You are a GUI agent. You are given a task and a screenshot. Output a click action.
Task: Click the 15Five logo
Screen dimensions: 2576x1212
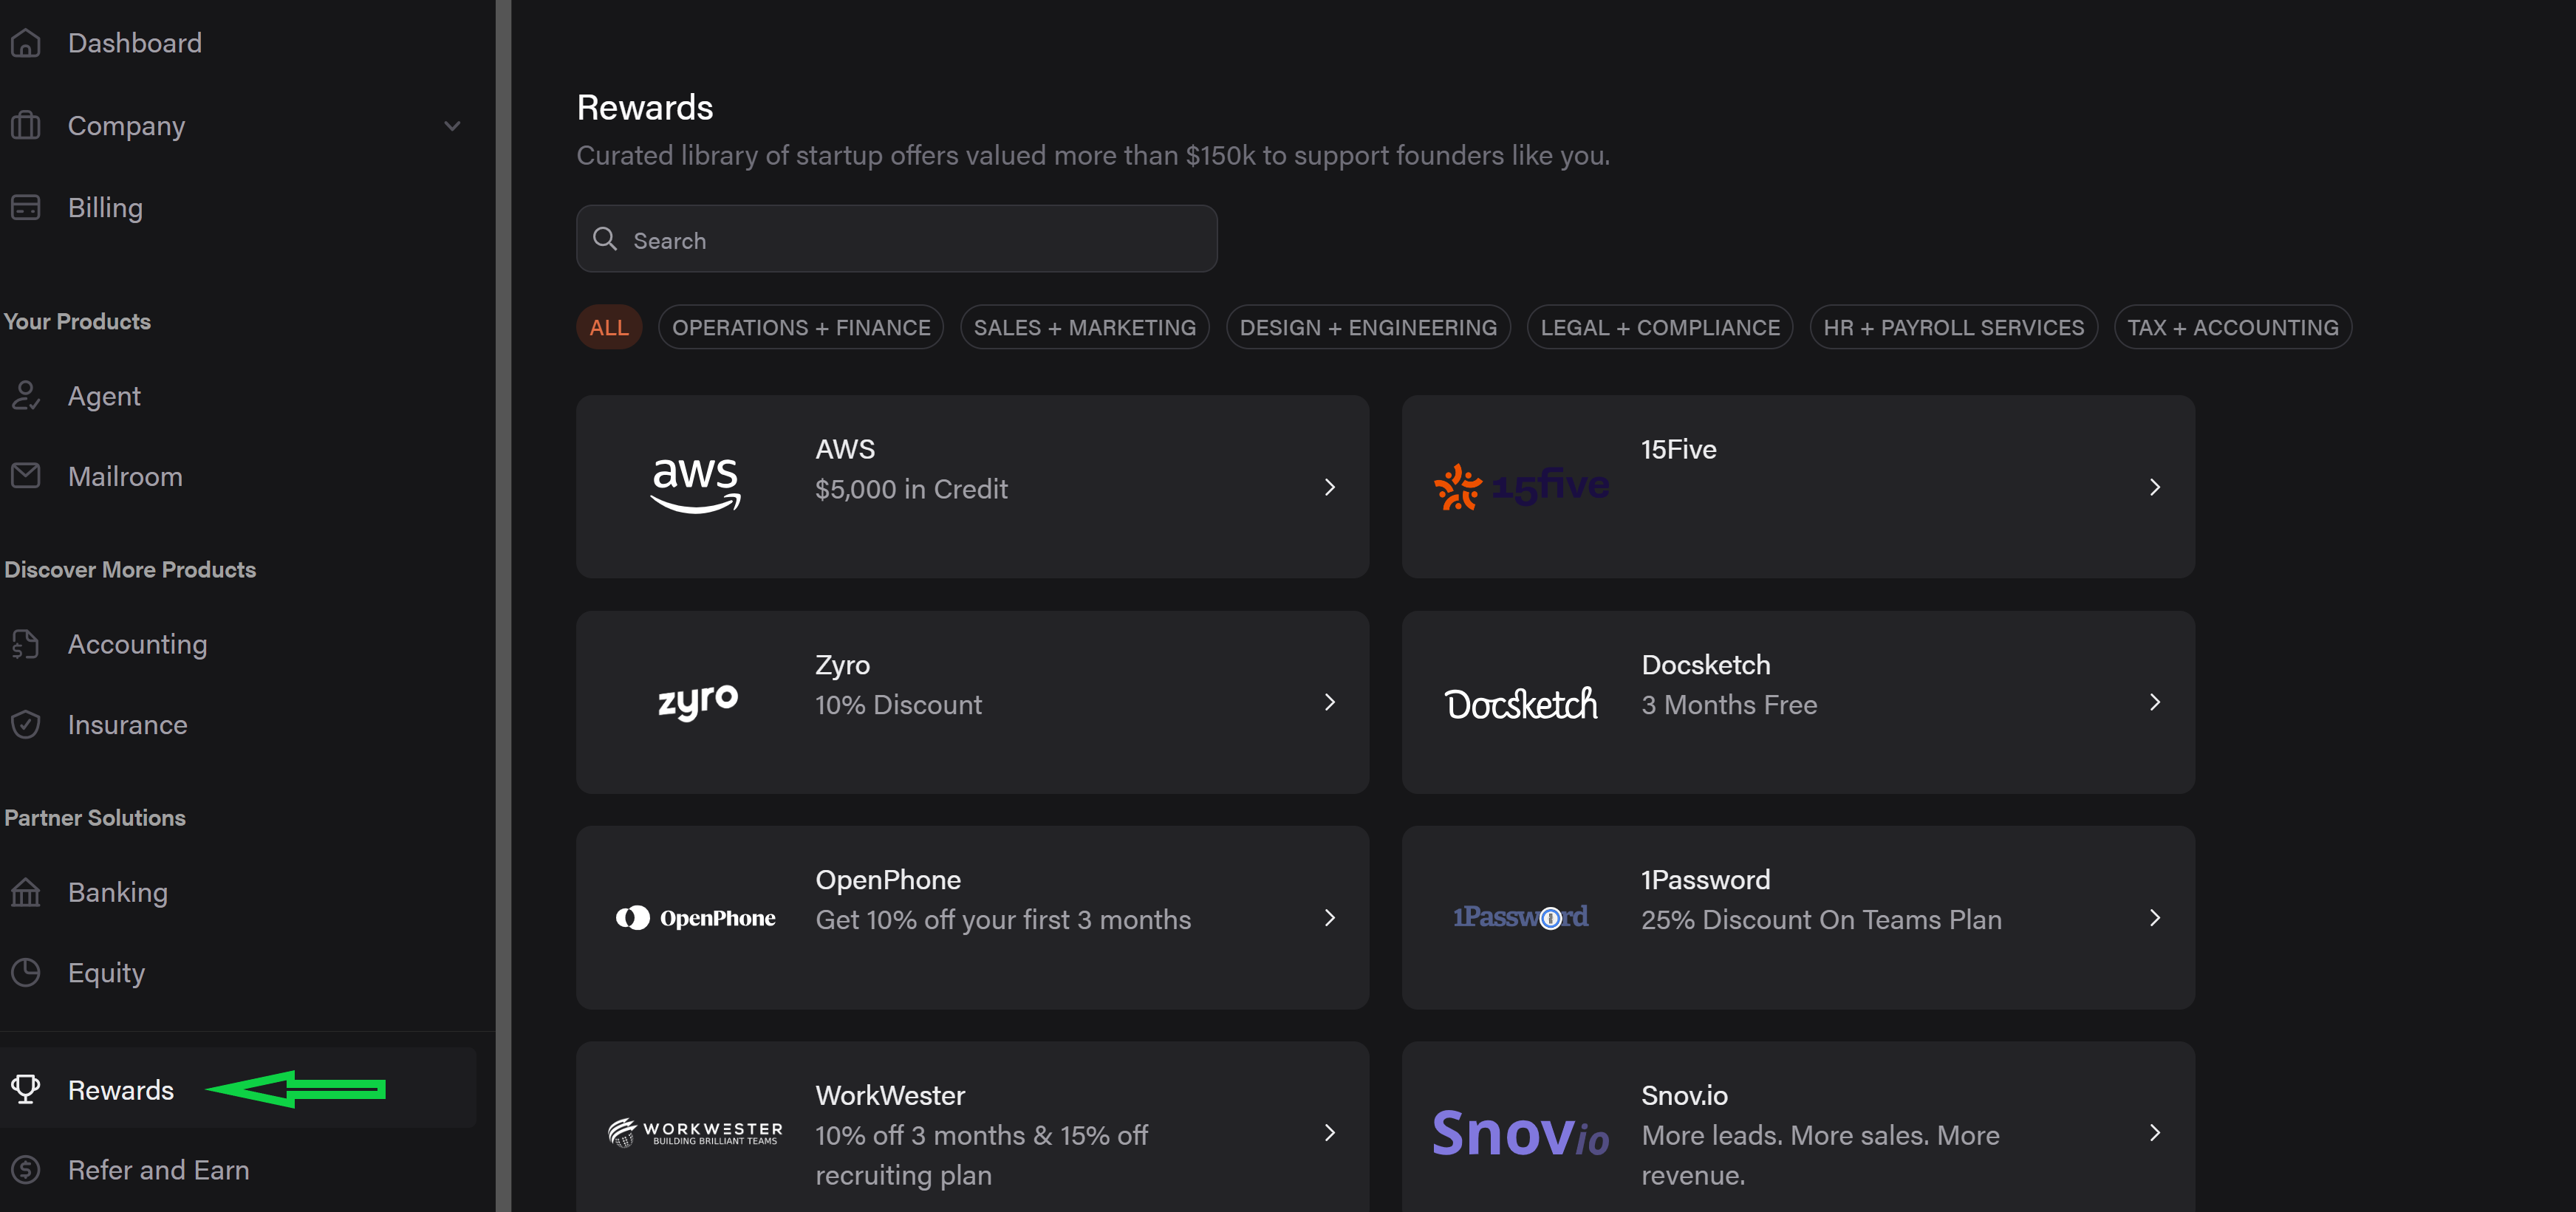coord(1521,487)
